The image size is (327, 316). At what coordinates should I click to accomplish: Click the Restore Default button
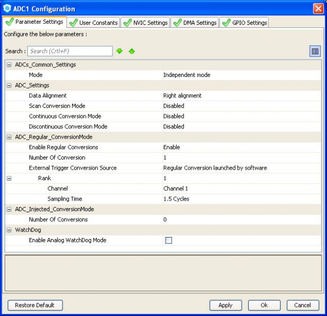coord(35,305)
